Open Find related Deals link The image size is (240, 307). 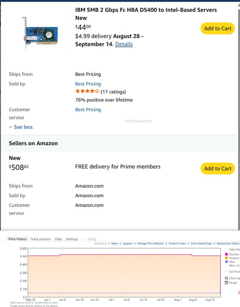pyautogui.click(x=201, y=244)
